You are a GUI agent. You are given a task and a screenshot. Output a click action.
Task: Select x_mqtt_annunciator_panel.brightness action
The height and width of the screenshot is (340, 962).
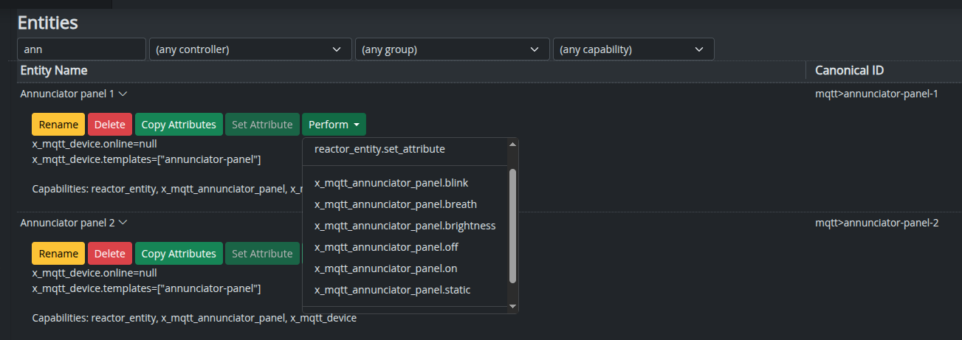point(405,226)
